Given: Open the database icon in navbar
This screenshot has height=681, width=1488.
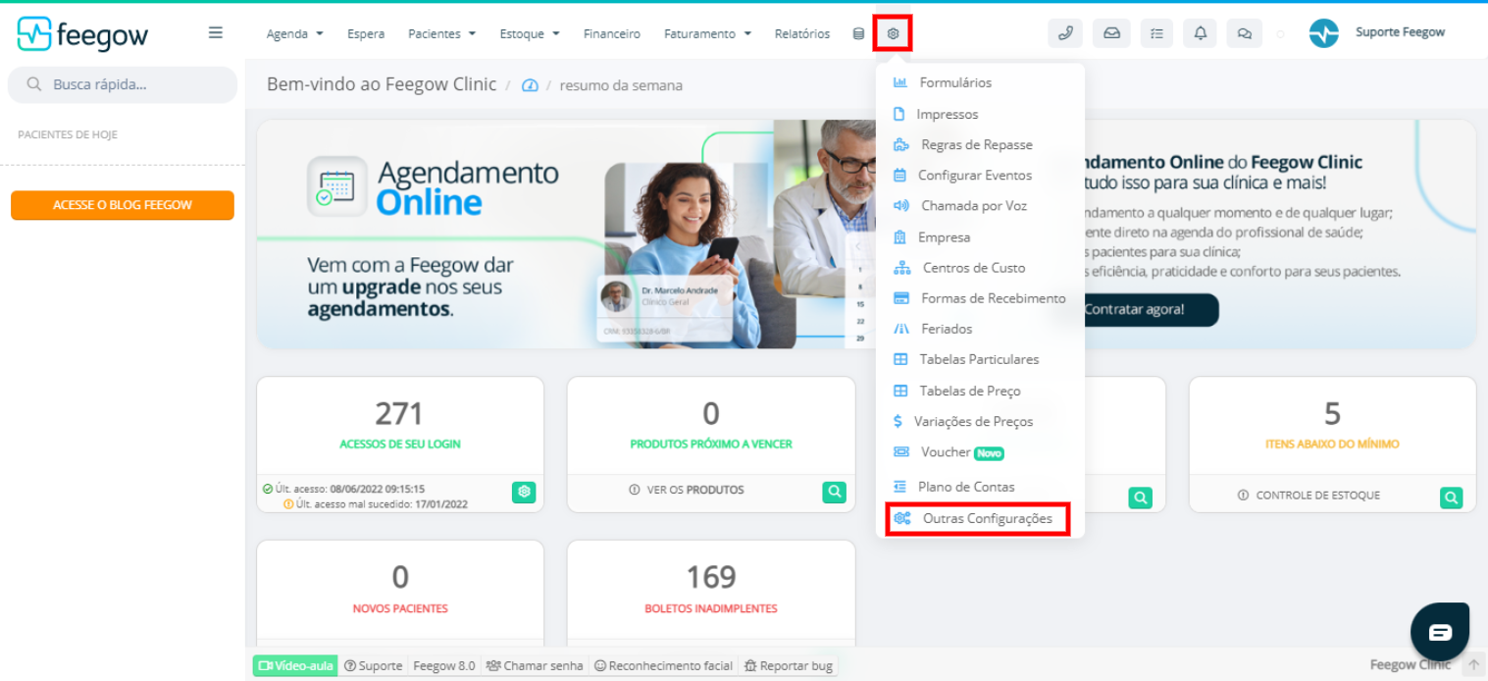Looking at the screenshot, I should pos(858,33).
